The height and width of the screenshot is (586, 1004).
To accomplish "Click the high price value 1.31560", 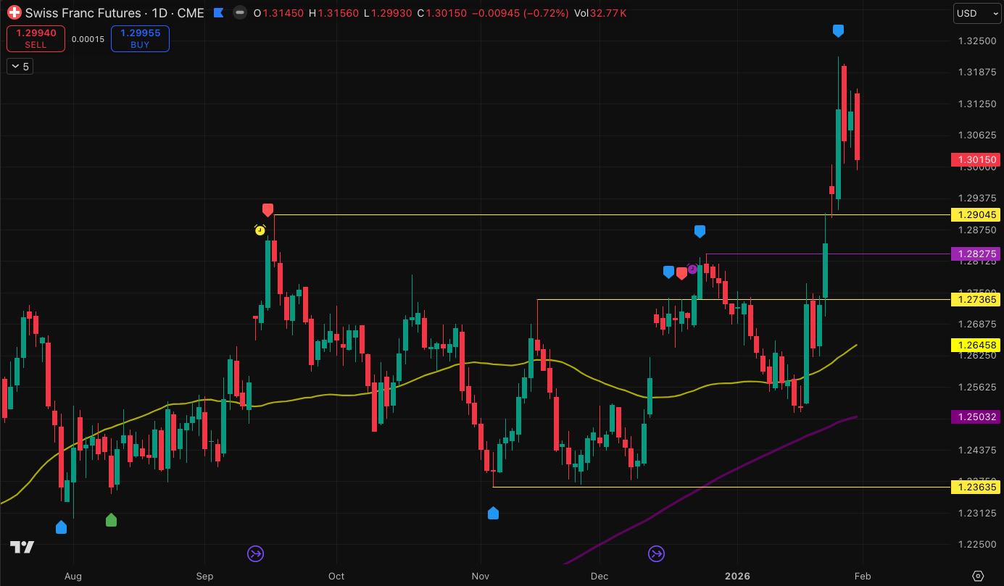I will click(339, 13).
